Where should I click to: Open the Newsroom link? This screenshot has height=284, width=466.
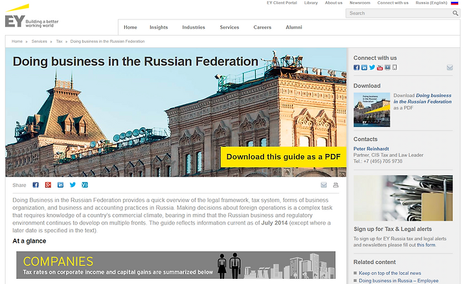pyautogui.click(x=360, y=3)
